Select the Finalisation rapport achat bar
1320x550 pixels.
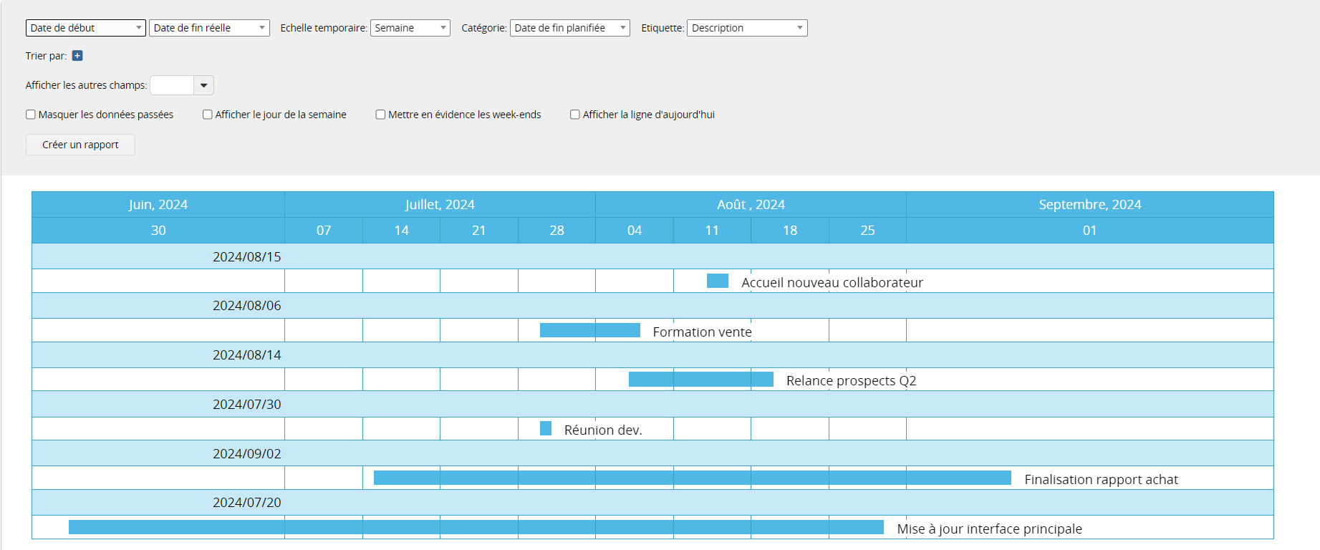[692, 478]
